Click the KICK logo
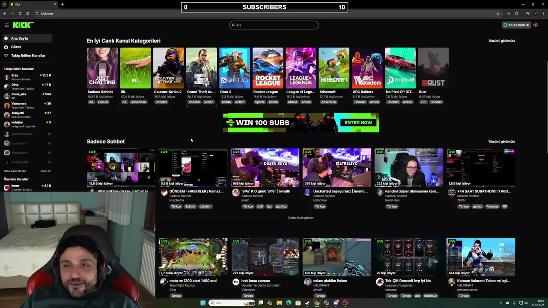 coord(23,25)
